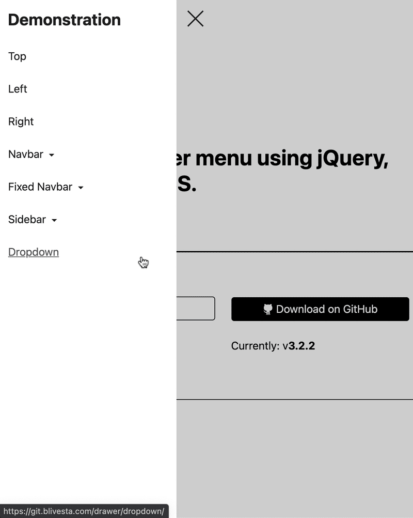This screenshot has height=518, width=413.
Task: Open the Right demonstration link
Action: coord(21,121)
